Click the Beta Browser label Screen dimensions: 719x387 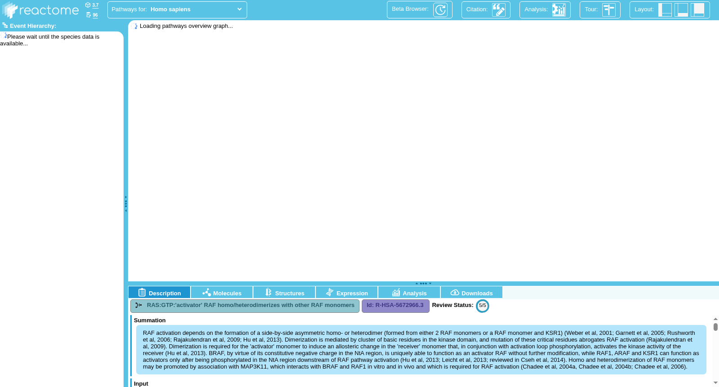coord(410,9)
